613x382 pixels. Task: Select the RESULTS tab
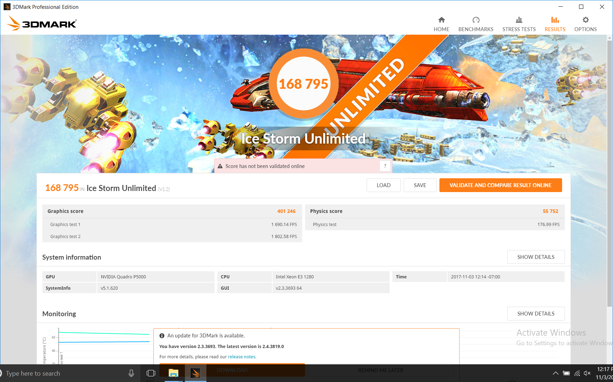(555, 24)
